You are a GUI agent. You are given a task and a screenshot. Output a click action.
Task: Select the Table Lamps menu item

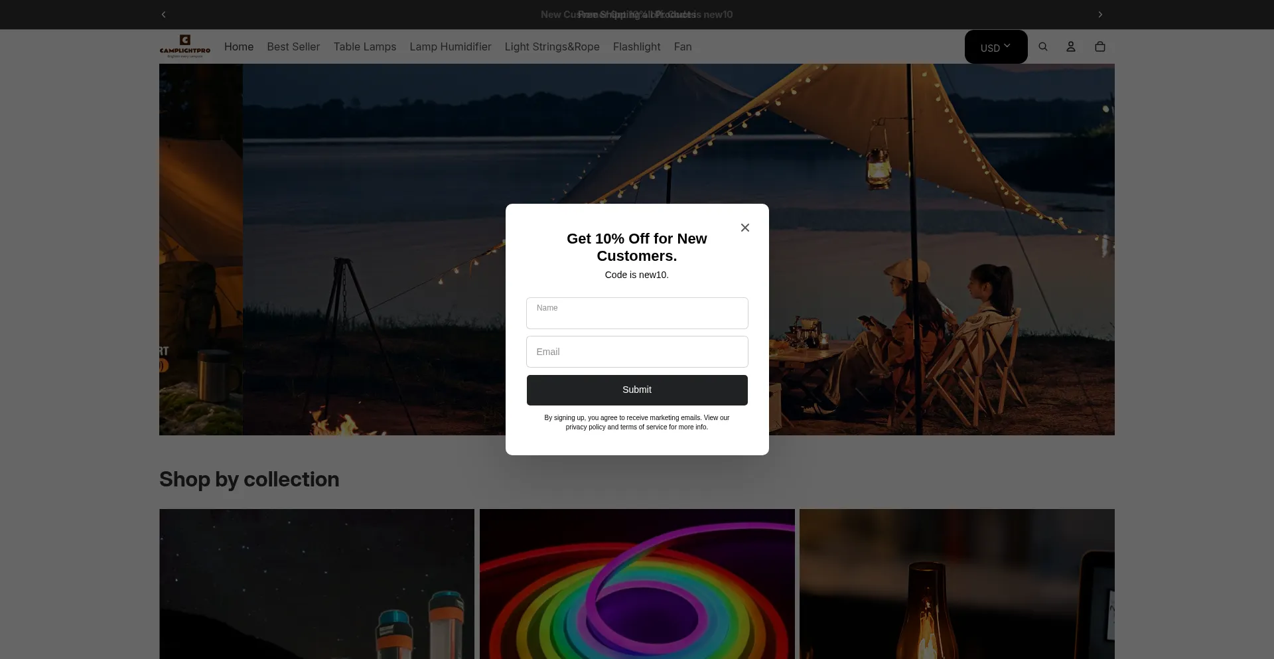[364, 46]
